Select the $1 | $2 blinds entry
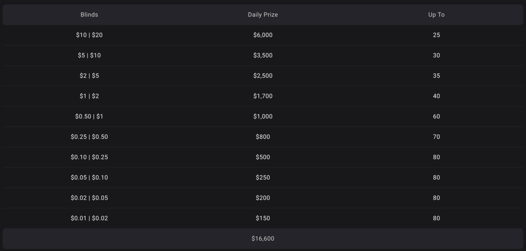Viewport: 526px width, 251px height. (89, 96)
